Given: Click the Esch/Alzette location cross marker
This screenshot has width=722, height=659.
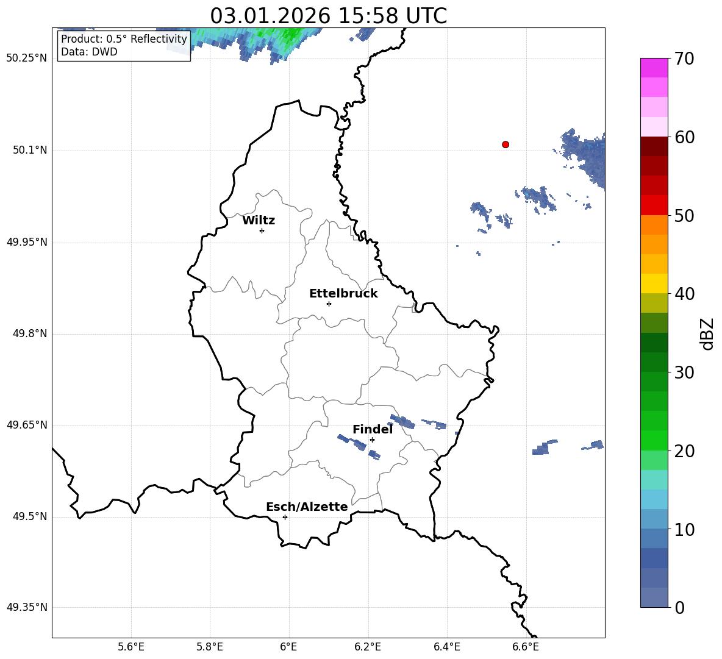Looking at the screenshot, I should coord(285,517).
